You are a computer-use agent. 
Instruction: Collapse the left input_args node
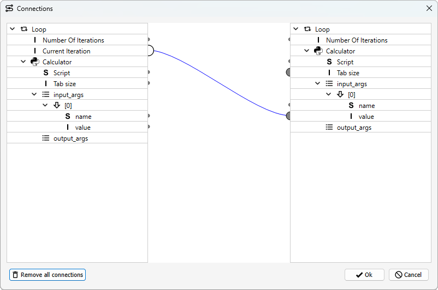[x=34, y=94]
